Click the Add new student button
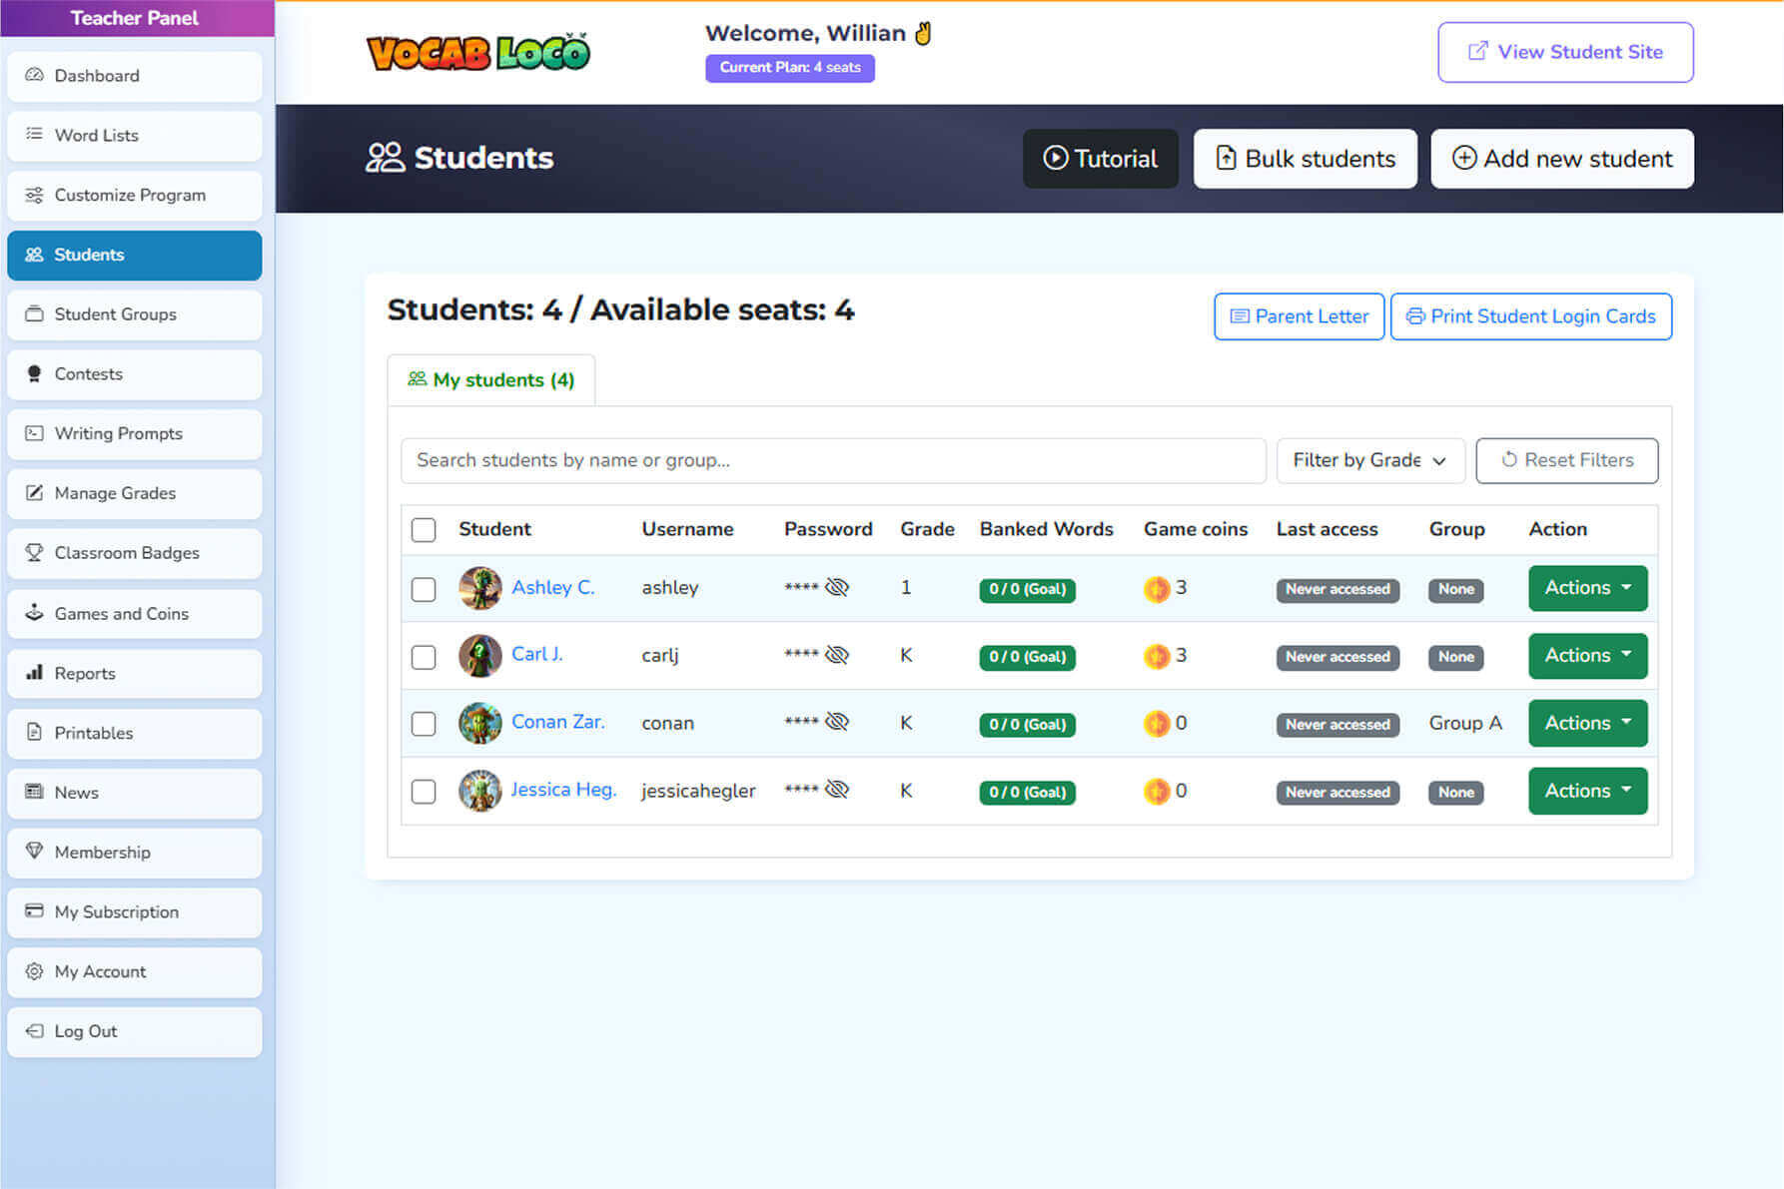The height and width of the screenshot is (1189, 1784). (1561, 159)
